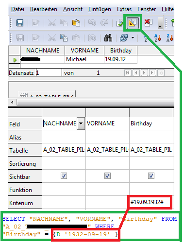184x245 pixels.
Task: Sort ascending with the A-Z icon
Action: point(158,38)
